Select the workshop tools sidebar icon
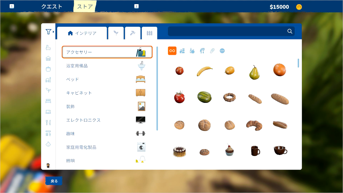The image size is (343, 193). (48, 133)
